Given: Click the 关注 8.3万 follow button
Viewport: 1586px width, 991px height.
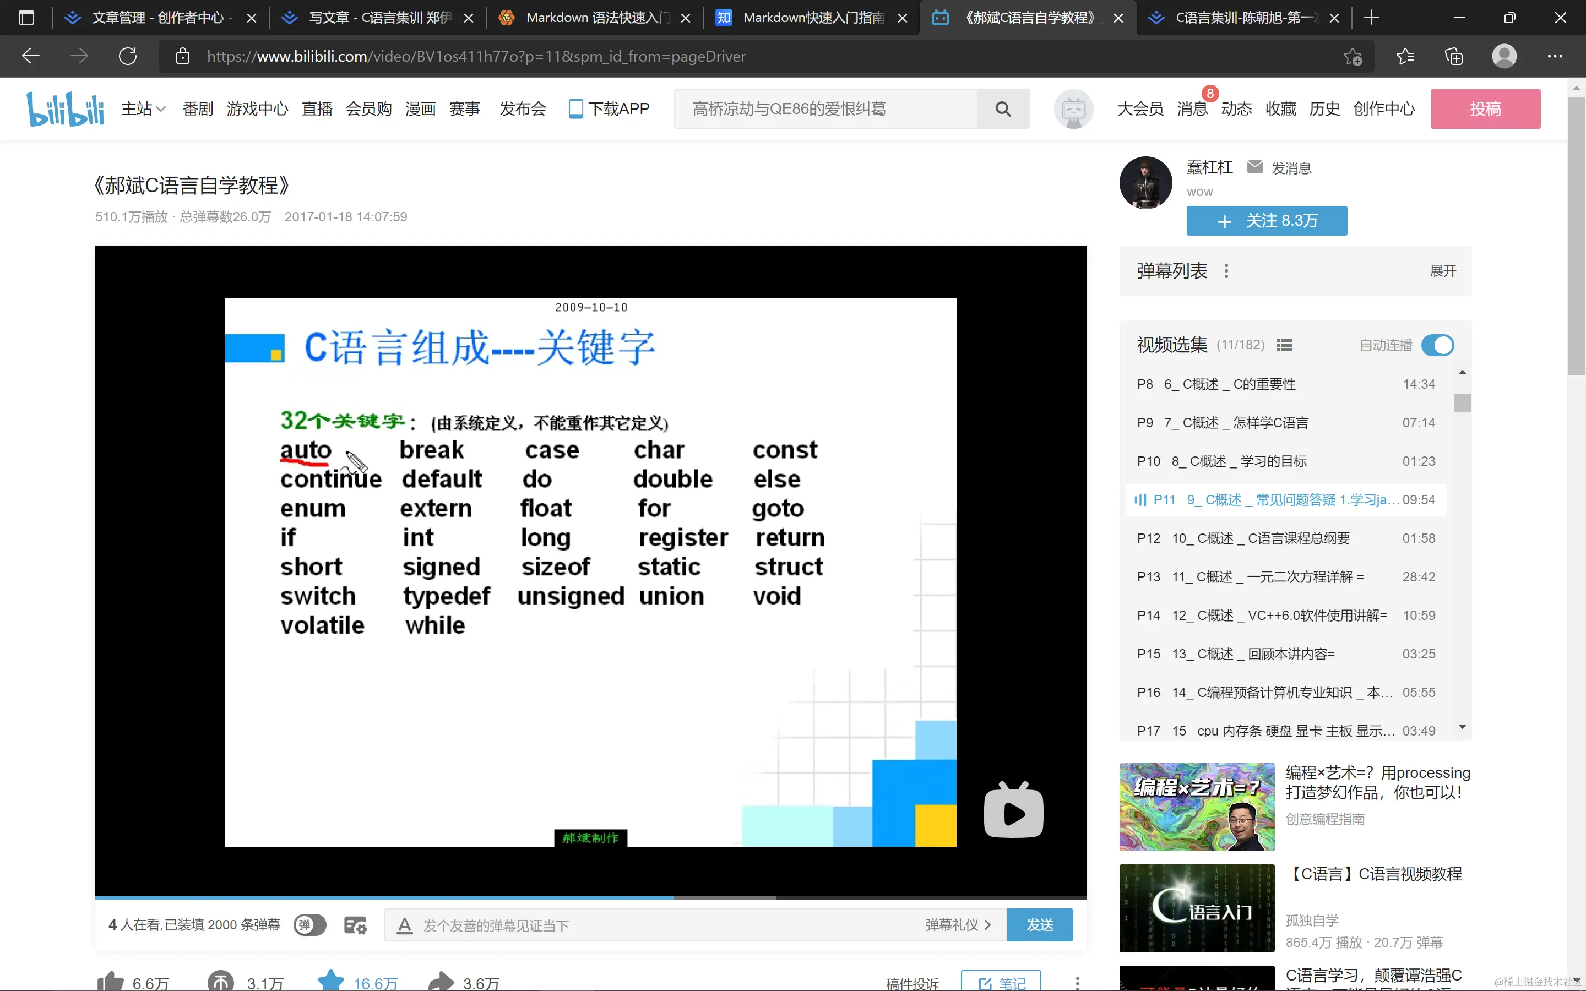Looking at the screenshot, I should coord(1266,221).
